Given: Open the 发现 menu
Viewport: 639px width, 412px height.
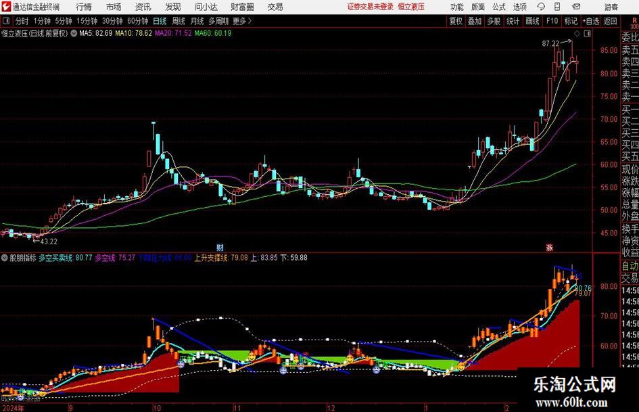Looking at the screenshot, I should pos(173,7).
